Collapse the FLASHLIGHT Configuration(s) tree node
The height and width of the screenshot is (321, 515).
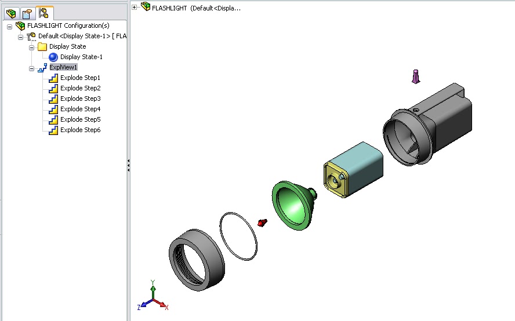(x=9, y=27)
